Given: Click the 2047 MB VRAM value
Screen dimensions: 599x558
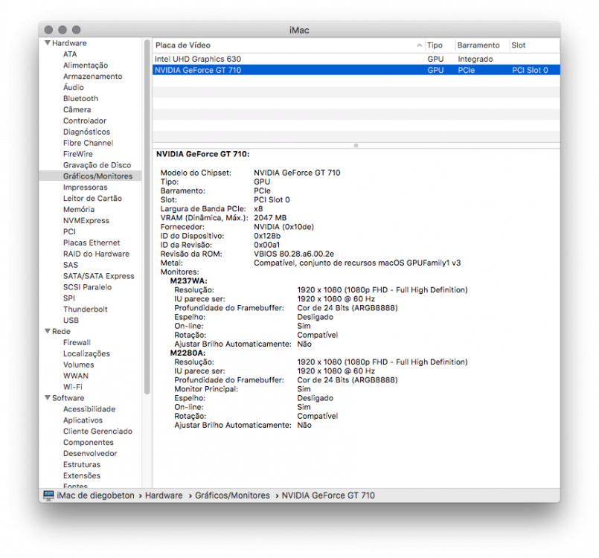Looking at the screenshot, I should pyautogui.click(x=270, y=218).
